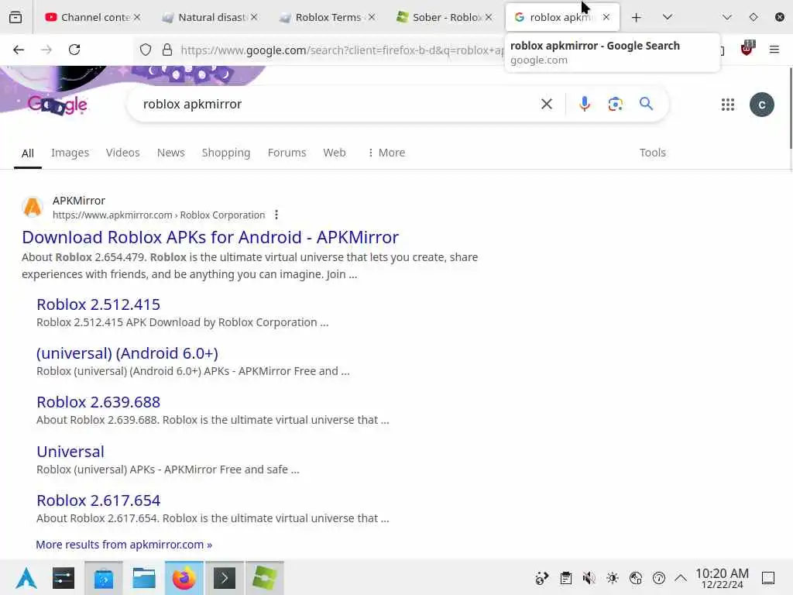
Task: Reload the page with the refresh icon
Action: [x=74, y=50]
